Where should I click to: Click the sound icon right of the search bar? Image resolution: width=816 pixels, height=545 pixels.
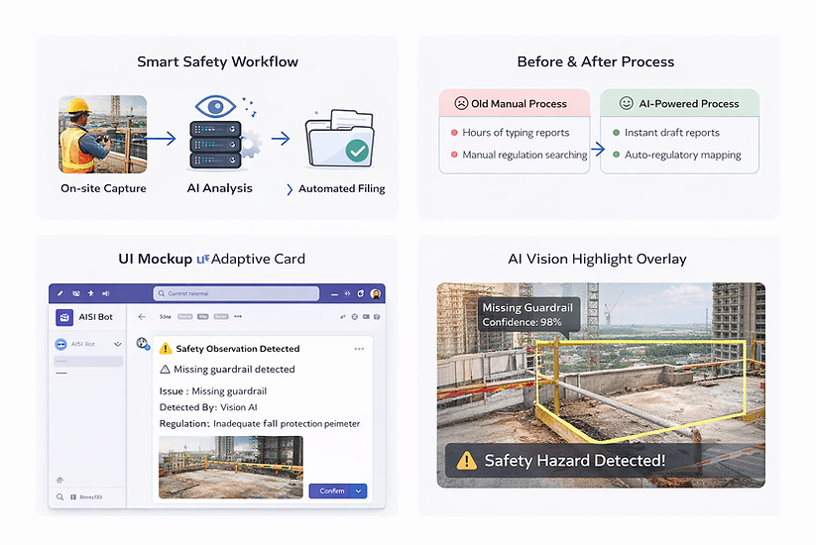(347, 293)
